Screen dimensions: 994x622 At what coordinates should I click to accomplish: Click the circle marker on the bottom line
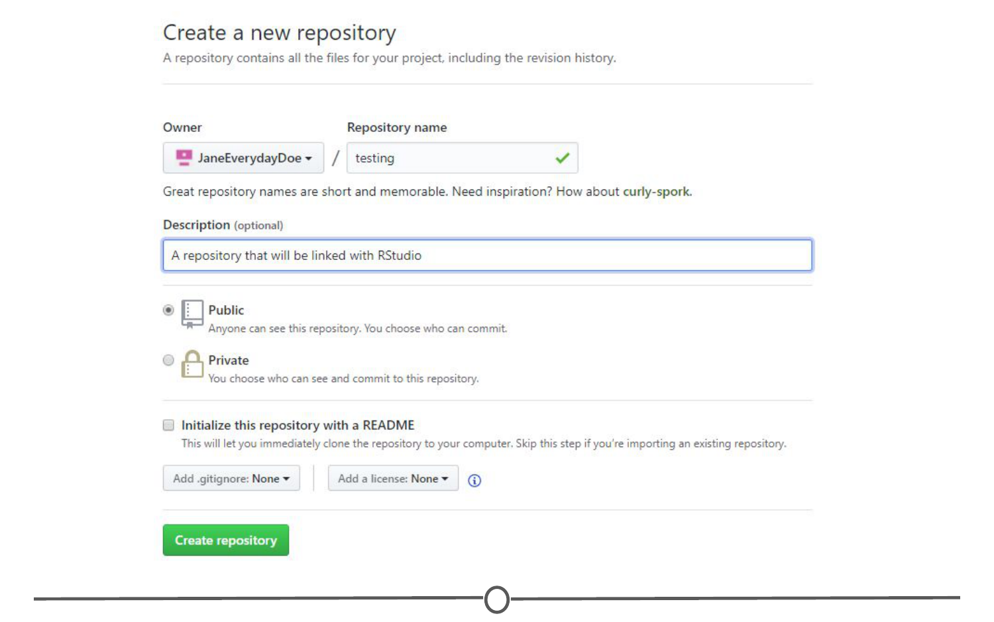pyautogui.click(x=497, y=599)
